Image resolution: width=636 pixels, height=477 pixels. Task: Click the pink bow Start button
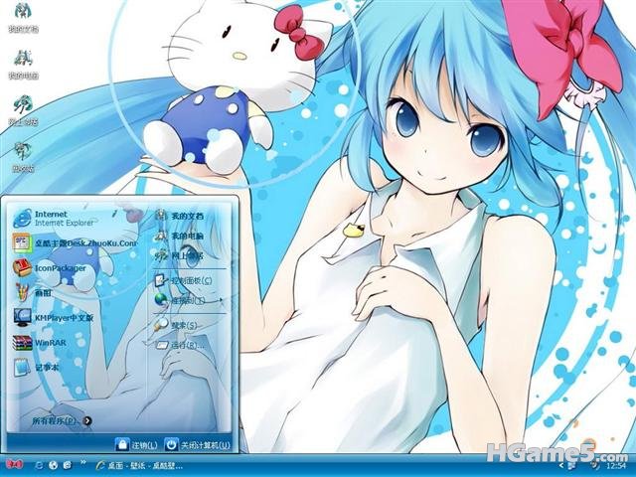[x=14, y=465]
